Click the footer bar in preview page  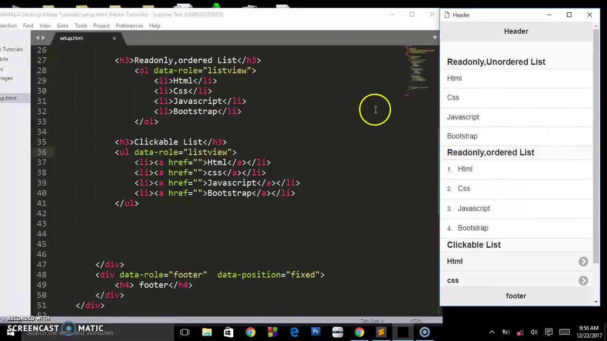pos(516,296)
